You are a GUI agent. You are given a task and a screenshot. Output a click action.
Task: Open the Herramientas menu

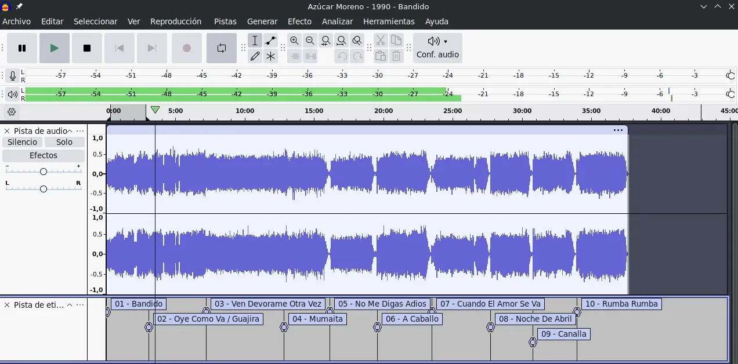pyautogui.click(x=389, y=21)
